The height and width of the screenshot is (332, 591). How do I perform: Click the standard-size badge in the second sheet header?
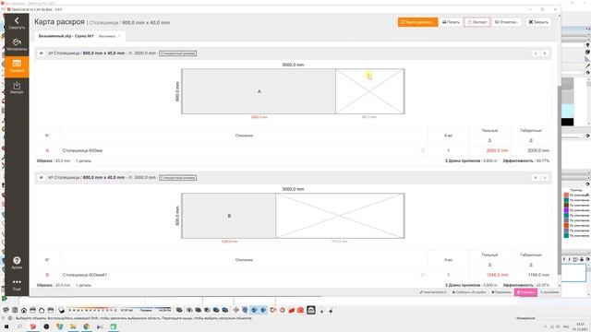pos(178,178)
